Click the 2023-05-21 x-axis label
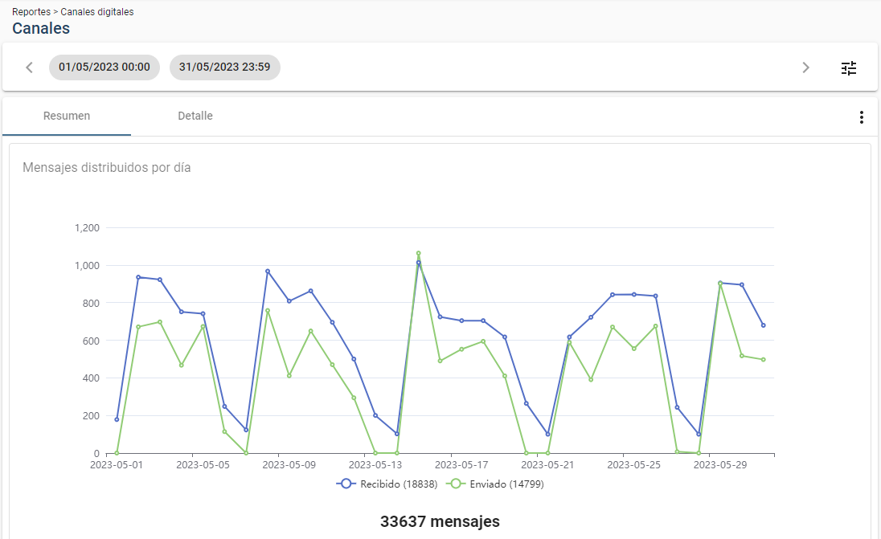 pos(548,465)
